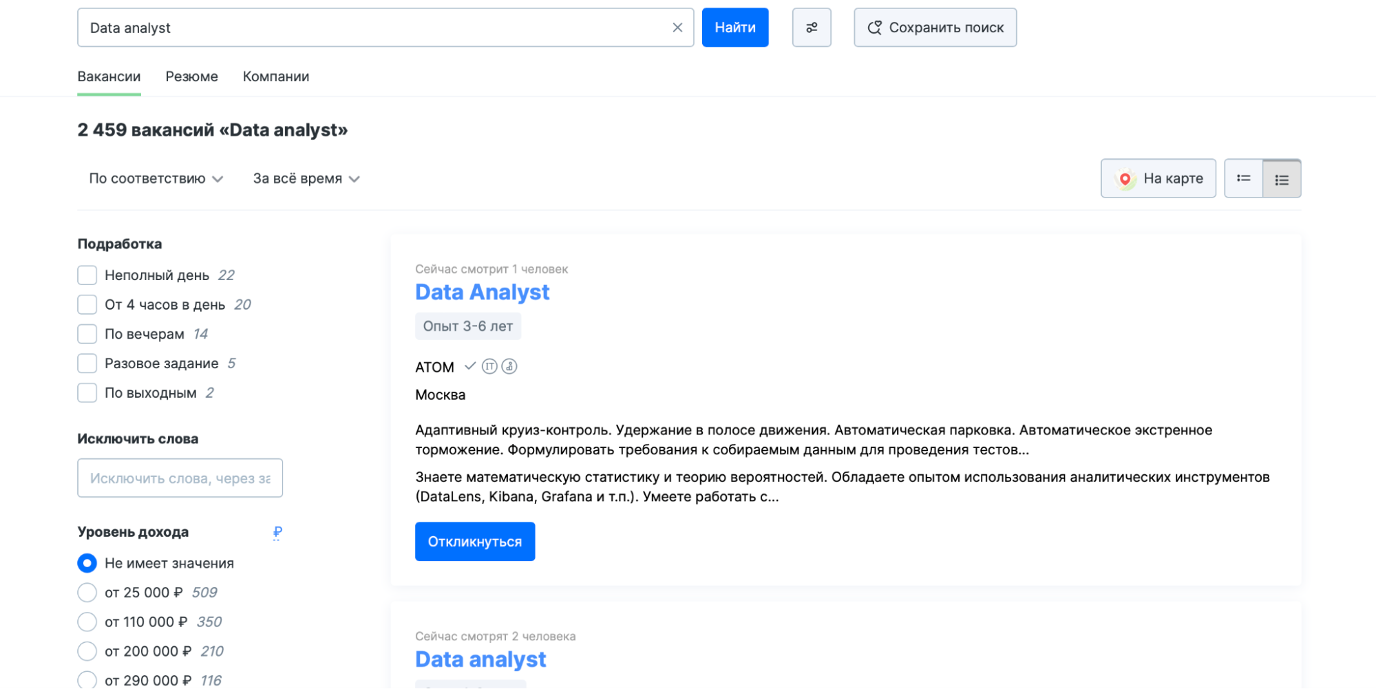Click the Знаете математическую статистику requirements paragraph
The width and height of the screenshot is (1376, 689).
(843, 487)
